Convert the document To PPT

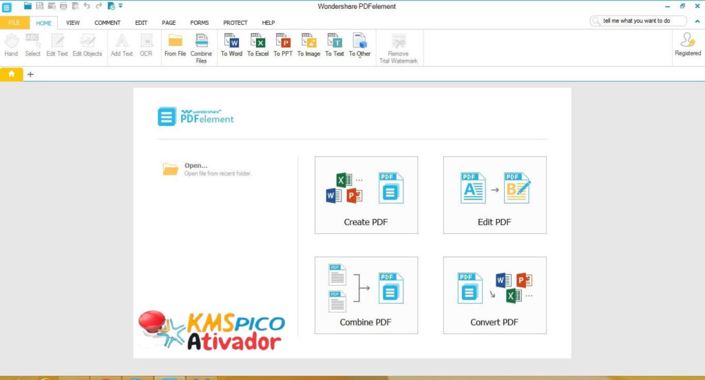[283, 45]
